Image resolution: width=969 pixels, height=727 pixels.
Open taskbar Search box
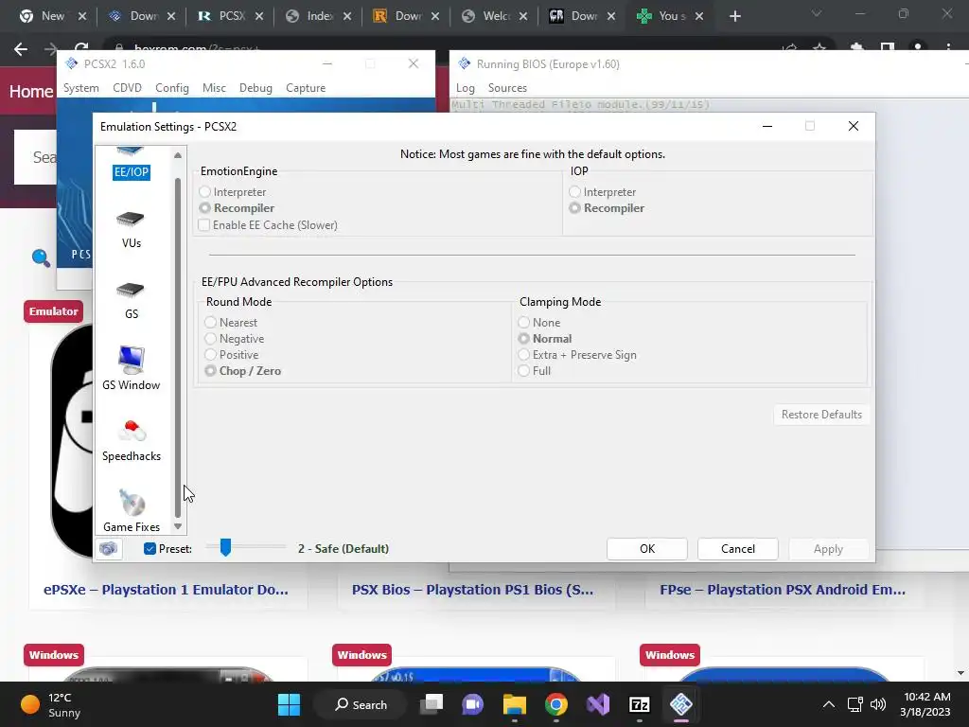361,704
